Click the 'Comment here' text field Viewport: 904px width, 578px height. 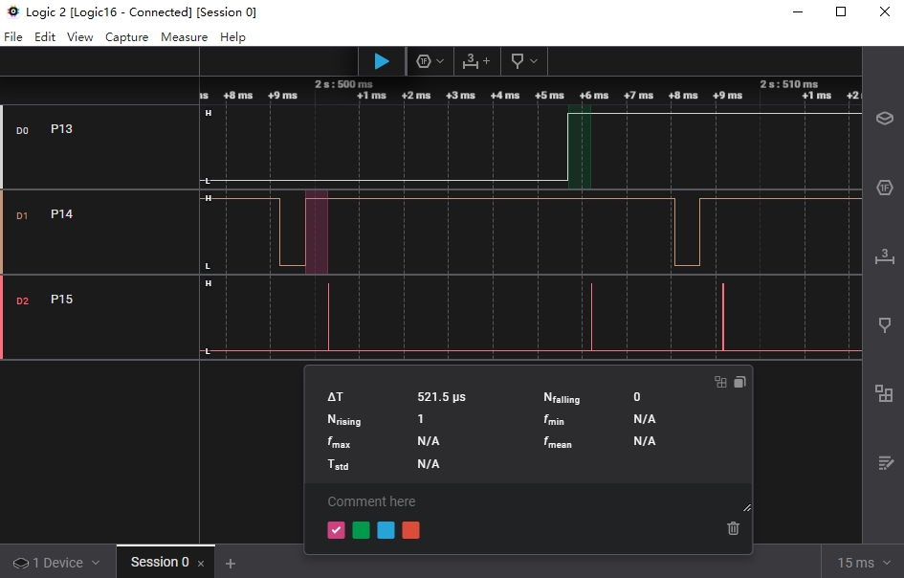click(528, 501)
